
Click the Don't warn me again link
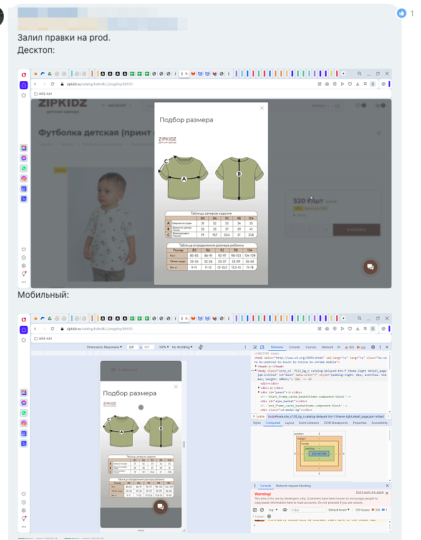click(370, 493)
